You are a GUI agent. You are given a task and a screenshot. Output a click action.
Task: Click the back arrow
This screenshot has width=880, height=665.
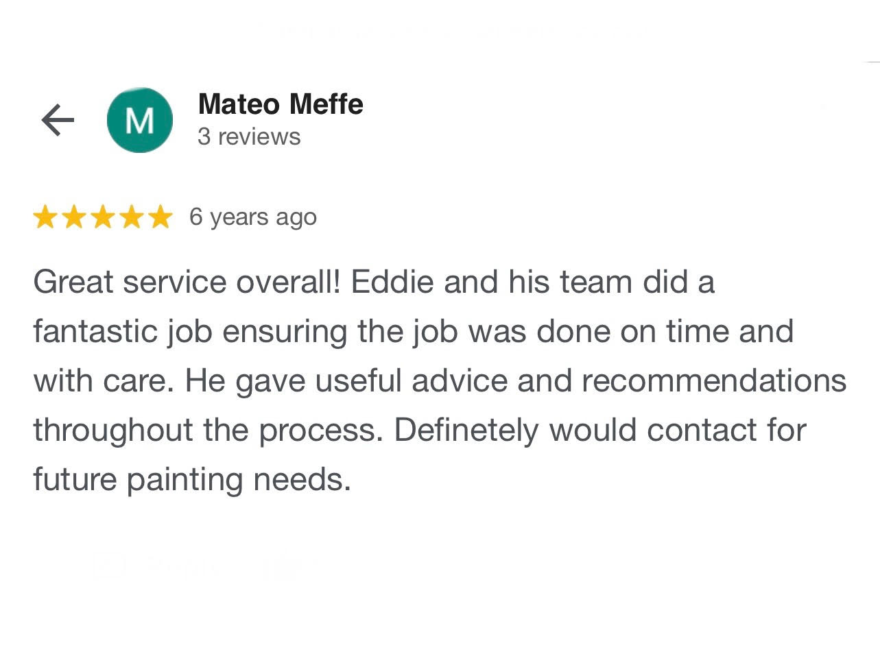point(58,121)
